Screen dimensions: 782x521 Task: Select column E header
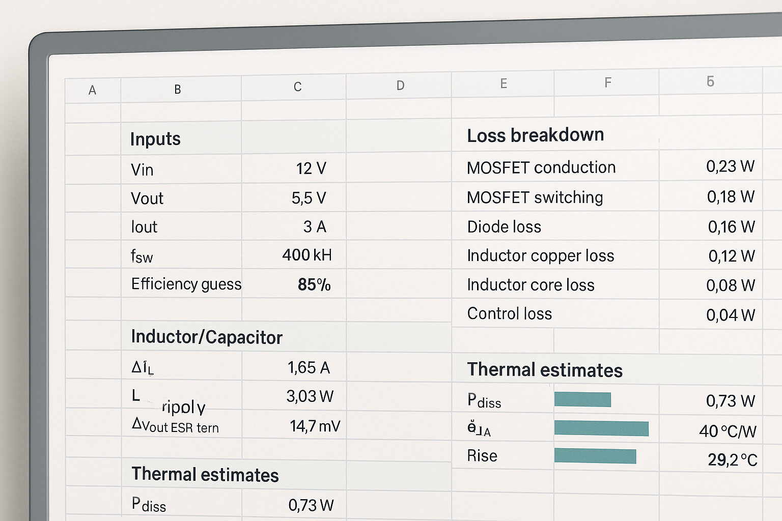click(504, 83)
